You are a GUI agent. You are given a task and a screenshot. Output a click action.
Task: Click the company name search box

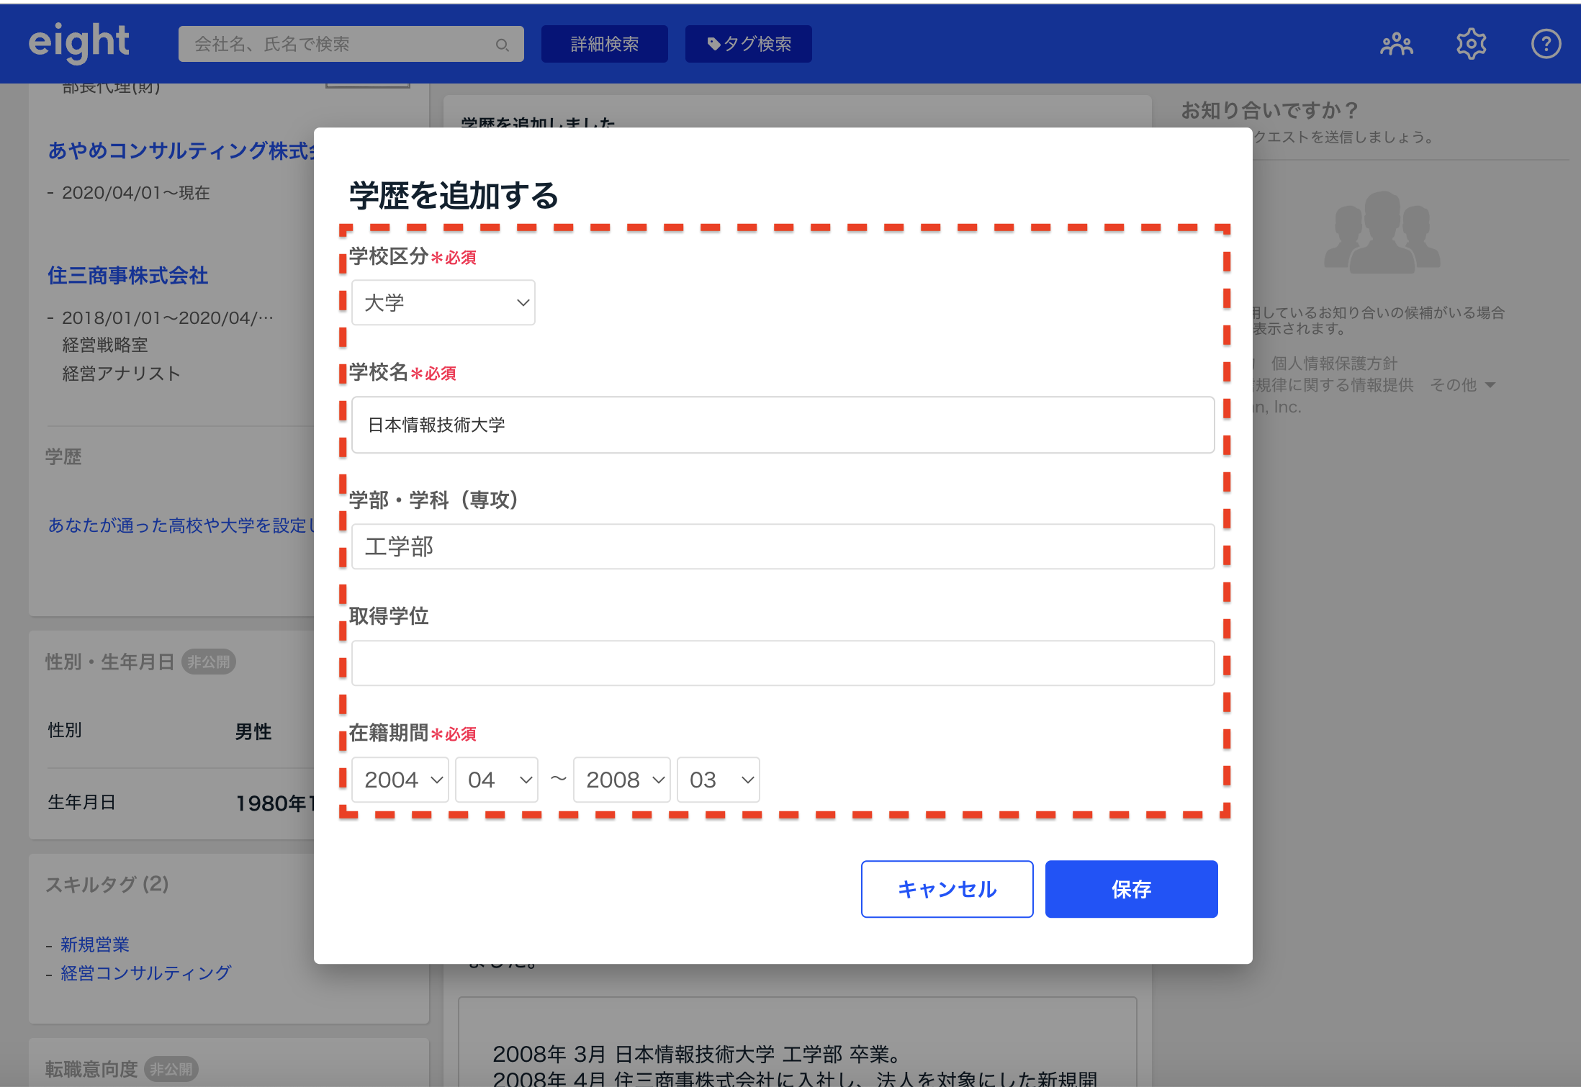click(338, 45)
